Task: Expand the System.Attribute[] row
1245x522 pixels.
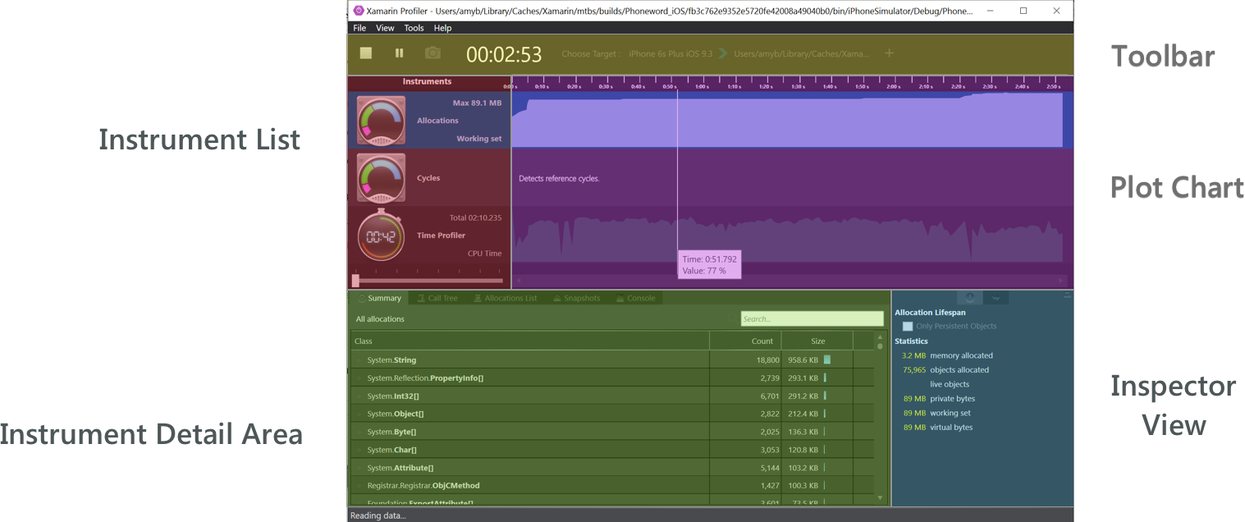Action: pos(359,468)
